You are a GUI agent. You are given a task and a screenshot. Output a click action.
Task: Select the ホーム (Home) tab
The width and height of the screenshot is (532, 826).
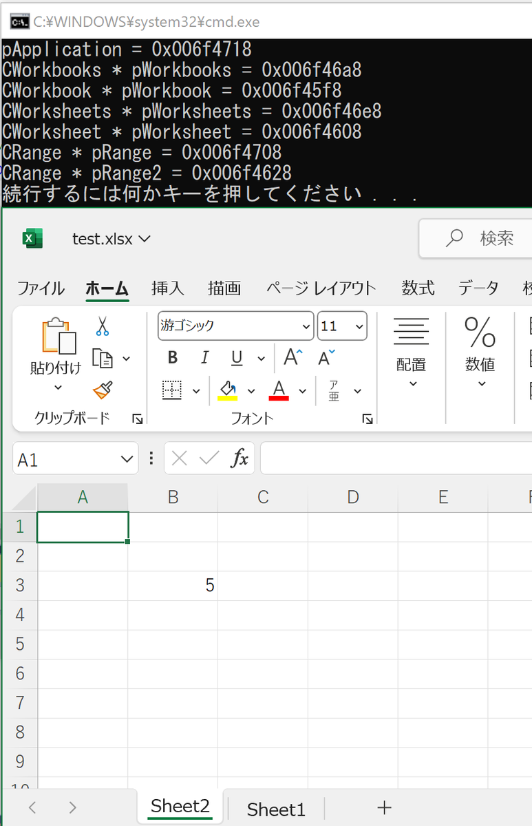click(x=107, y=288)
